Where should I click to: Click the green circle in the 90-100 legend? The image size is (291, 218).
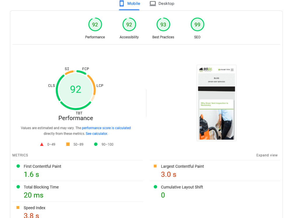click(96, 144)
